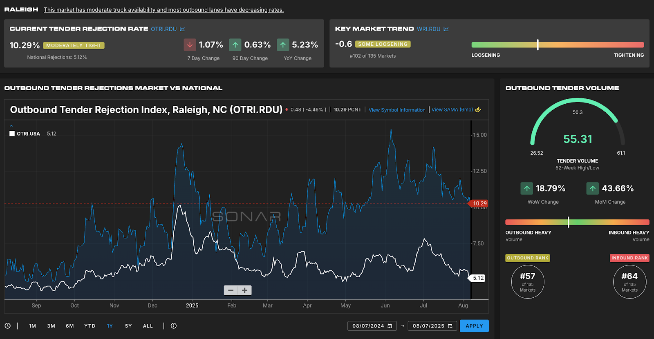Click the SOME LOOSENING badge

click(383, 44)
